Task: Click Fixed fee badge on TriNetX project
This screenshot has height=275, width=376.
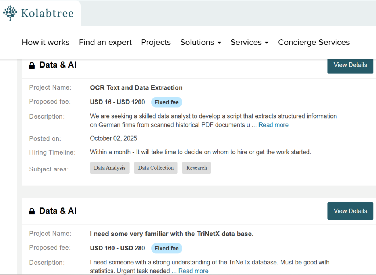Action: pos(166,249)
